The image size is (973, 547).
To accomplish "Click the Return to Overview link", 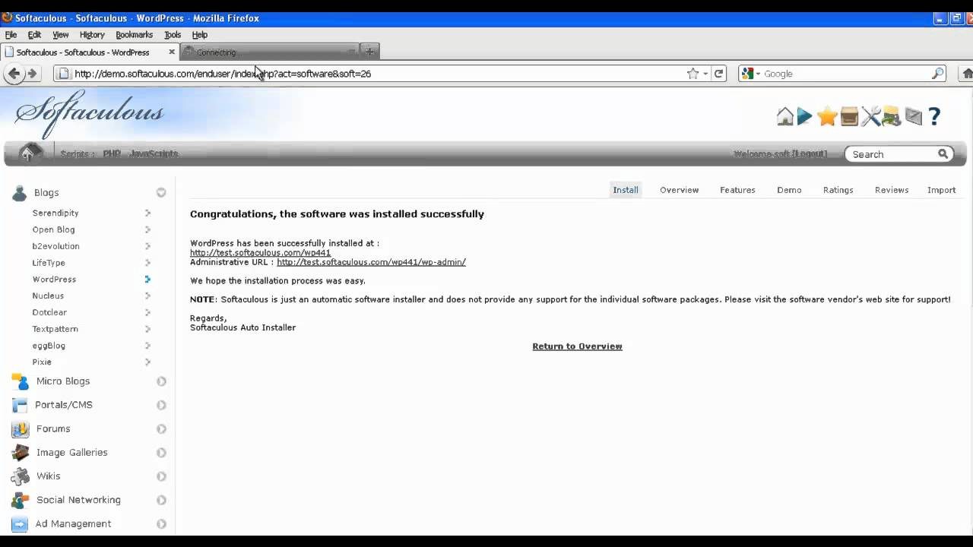I will (577, 346).
